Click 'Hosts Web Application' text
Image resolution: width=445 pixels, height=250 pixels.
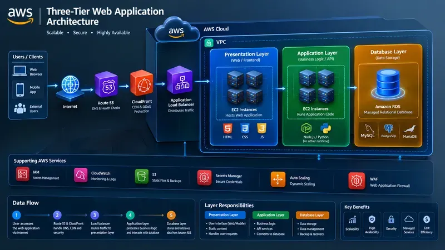[244, 115]
